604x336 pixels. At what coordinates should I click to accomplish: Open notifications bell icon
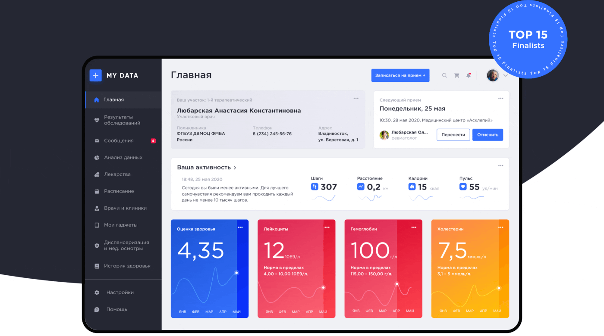(x=469, y=75)
